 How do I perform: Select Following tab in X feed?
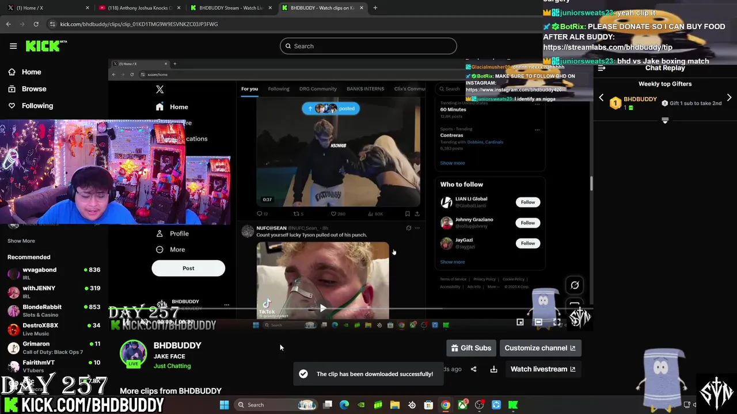coord(279,89)
